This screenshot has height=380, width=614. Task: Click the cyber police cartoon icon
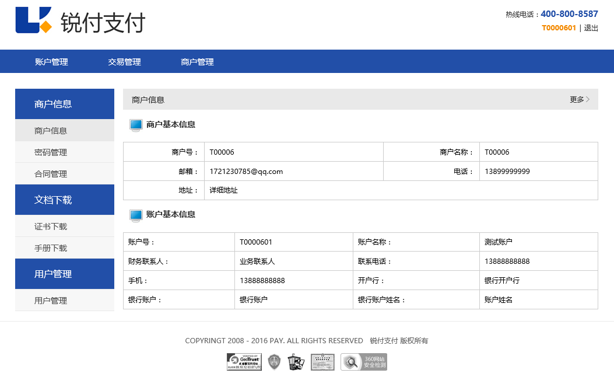(x=297, y=361)
